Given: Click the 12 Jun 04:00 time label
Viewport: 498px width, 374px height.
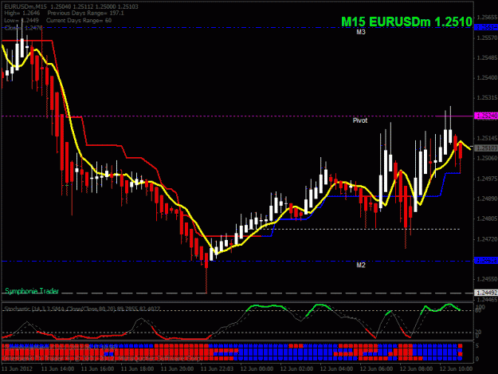Looking at the screenshot, I should click(337, 368).
